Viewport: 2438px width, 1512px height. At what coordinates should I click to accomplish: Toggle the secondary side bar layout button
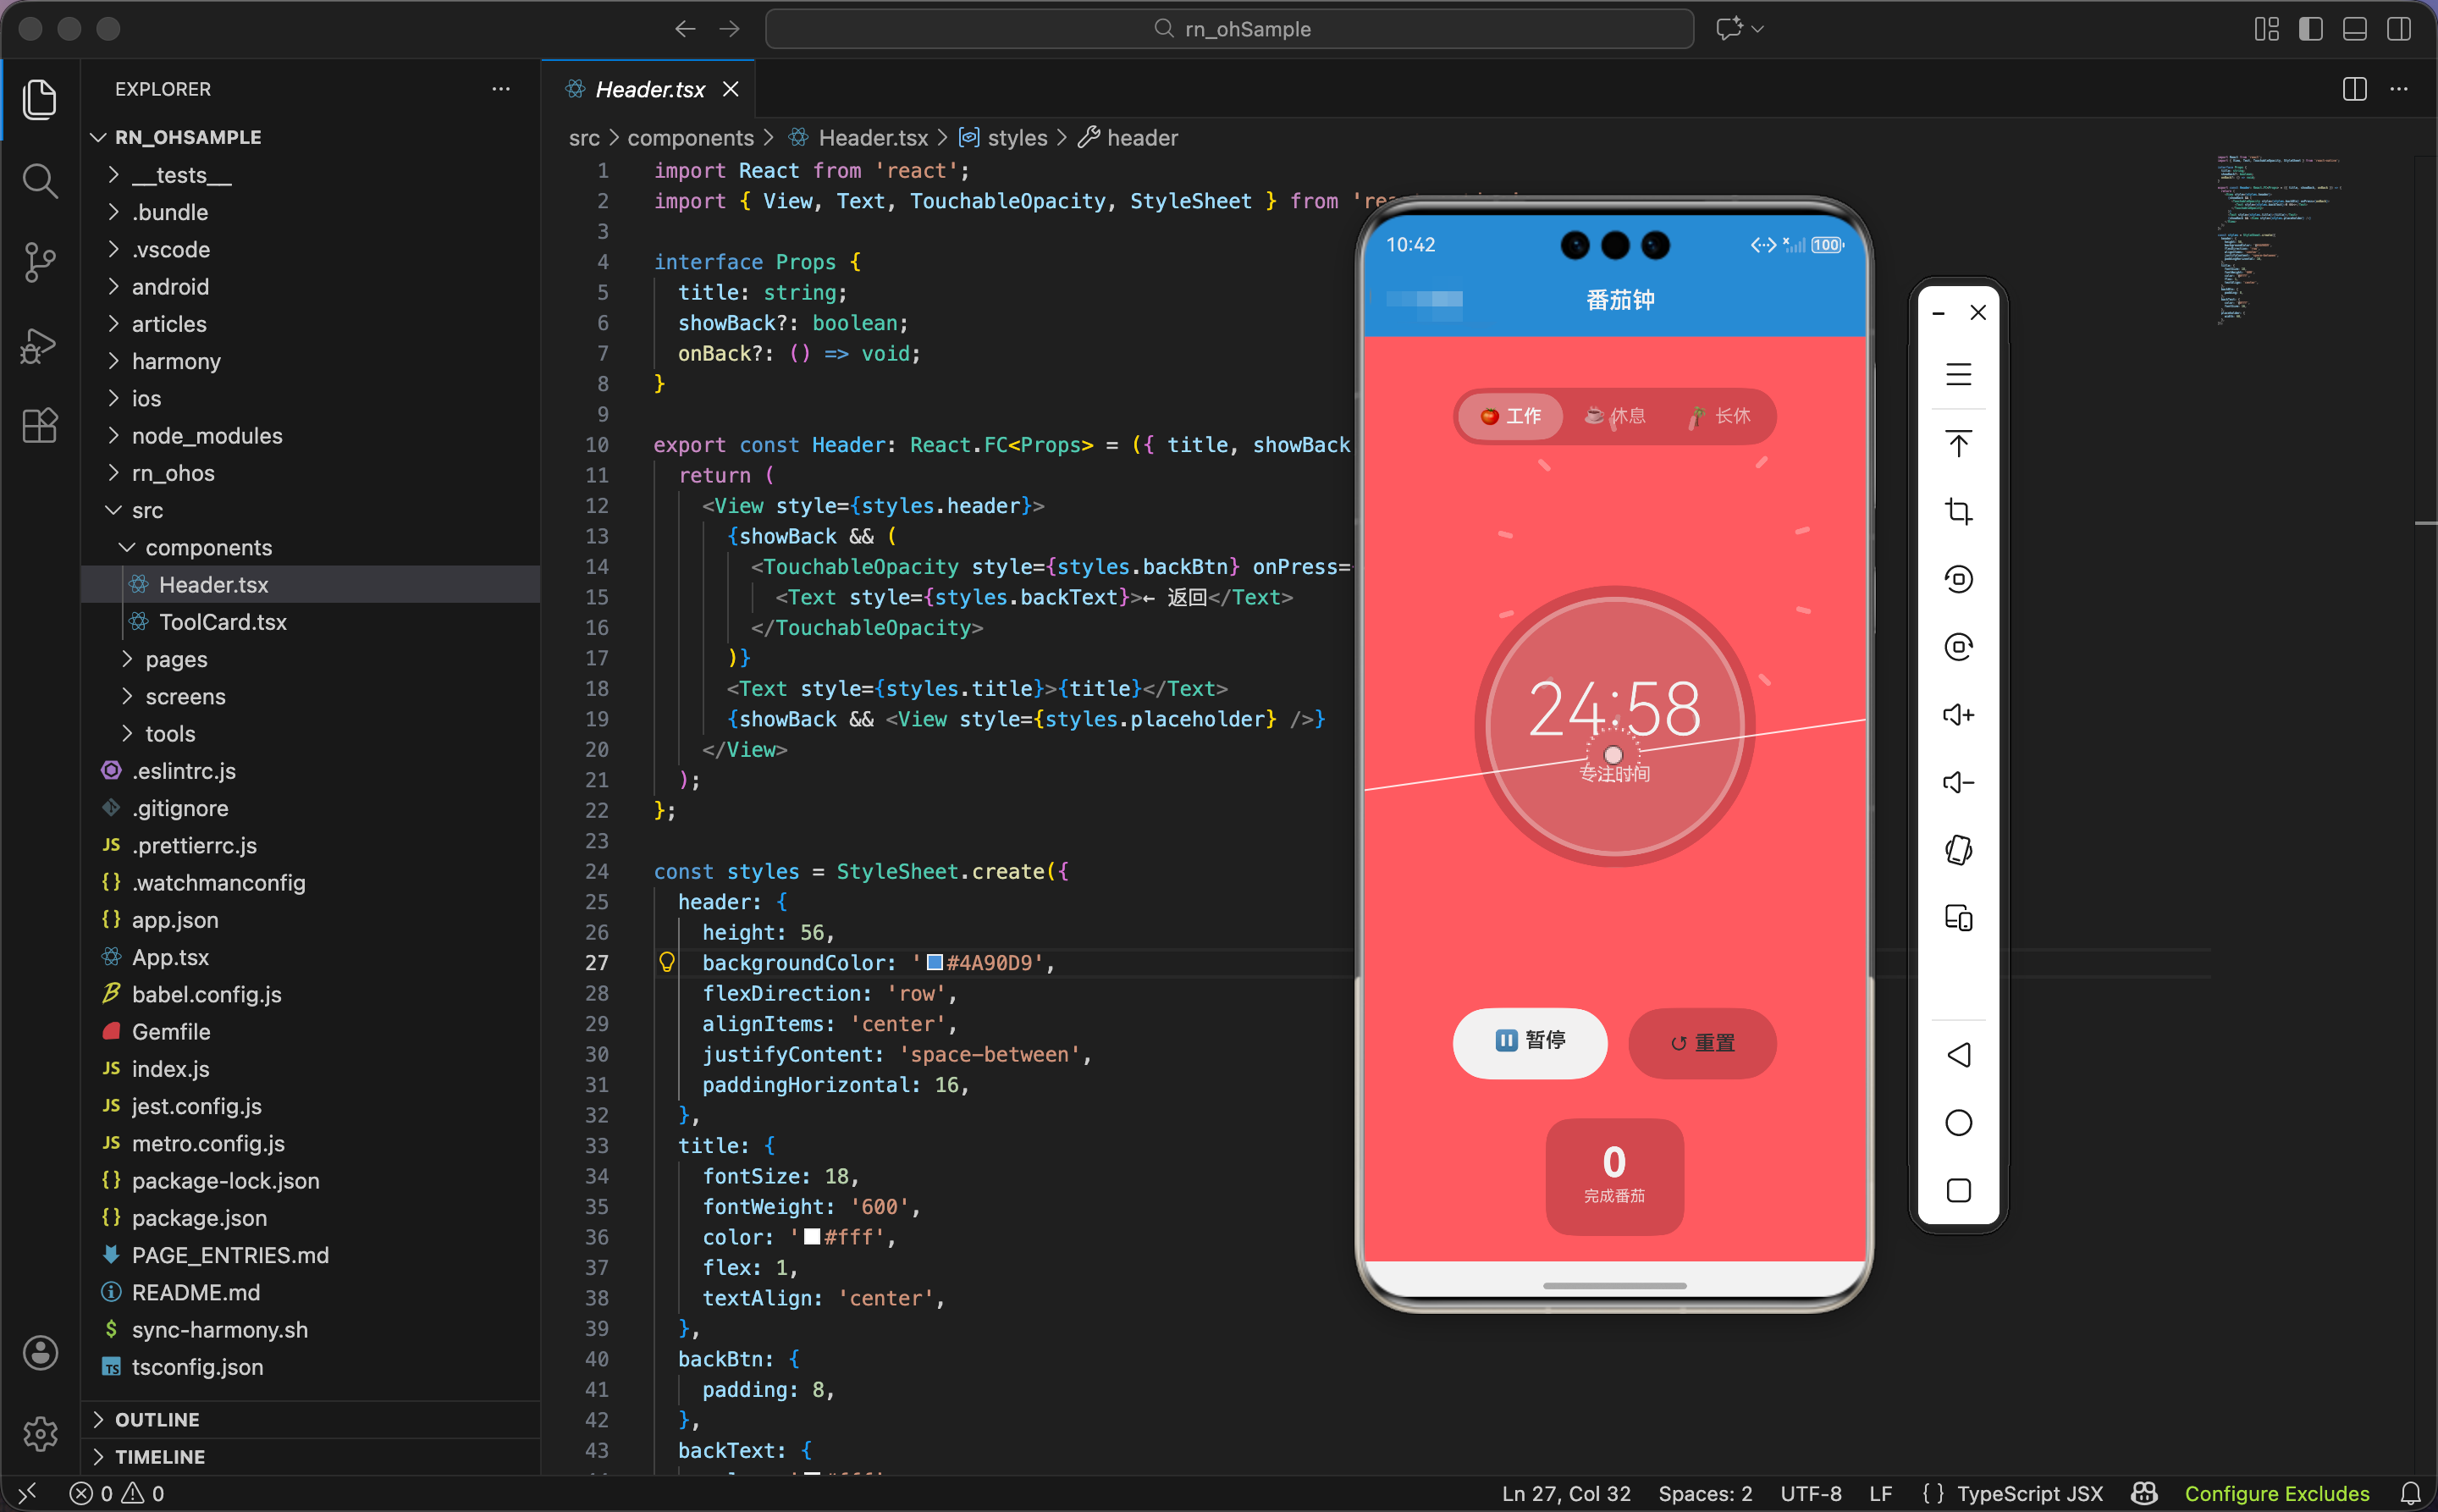pyautogui.click(x=2399, y=29)
